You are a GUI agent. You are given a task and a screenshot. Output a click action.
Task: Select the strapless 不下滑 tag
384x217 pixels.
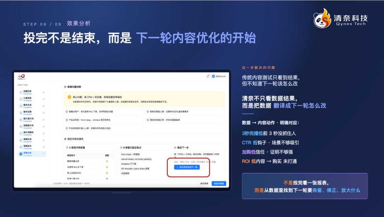(129, 164)
